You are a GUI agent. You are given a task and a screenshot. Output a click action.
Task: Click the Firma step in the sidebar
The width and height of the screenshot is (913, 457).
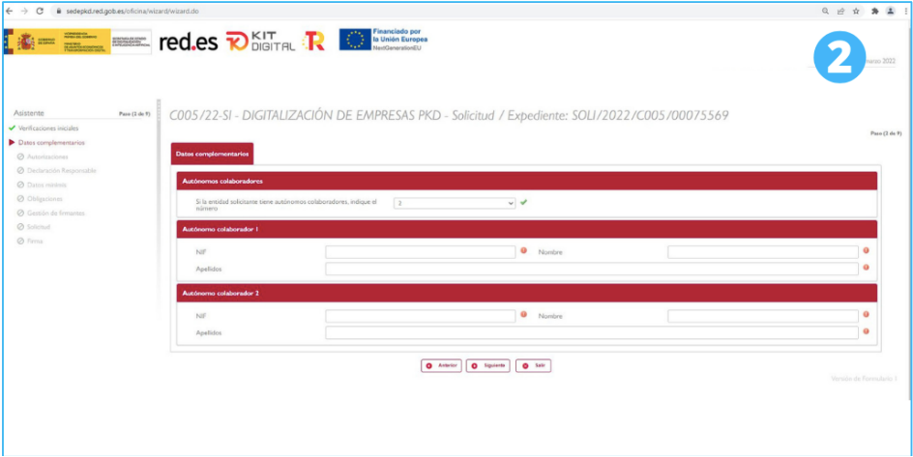(x=35, y=241)
